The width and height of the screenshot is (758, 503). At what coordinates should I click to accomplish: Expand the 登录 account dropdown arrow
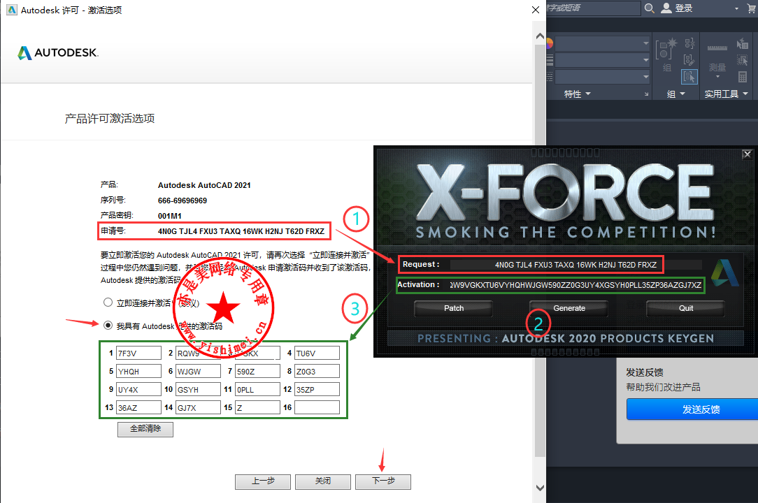coord(737,8)
